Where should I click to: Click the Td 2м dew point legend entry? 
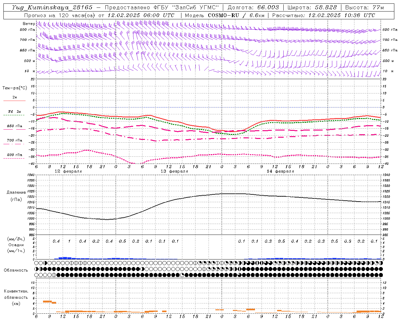pos(15,112)
